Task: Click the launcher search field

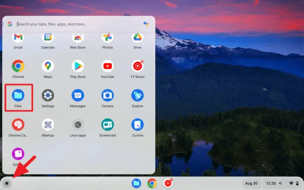Action: click(78, 24)
